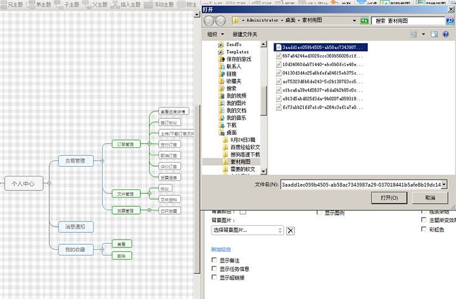Tick the 彩虹色 checkbox

click(424, 230)
